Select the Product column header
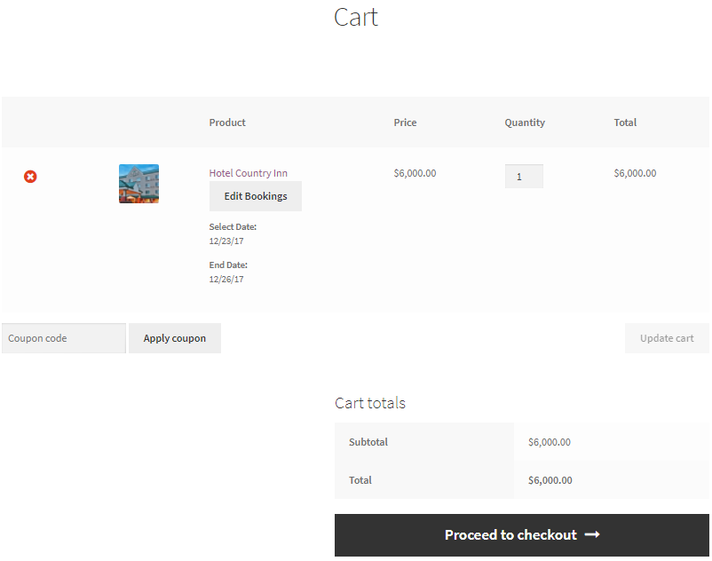The width and height of the screenshot is (712, 561). pyautogui.click(x=227, y=122)
